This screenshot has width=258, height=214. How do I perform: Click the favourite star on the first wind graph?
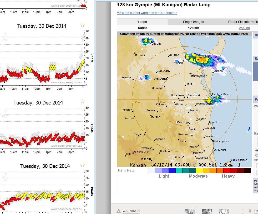pyautogui.click(x=83, y=25)
